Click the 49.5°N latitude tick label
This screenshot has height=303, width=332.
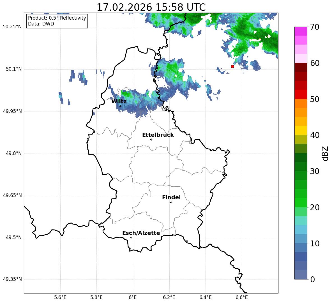[14, 237]
